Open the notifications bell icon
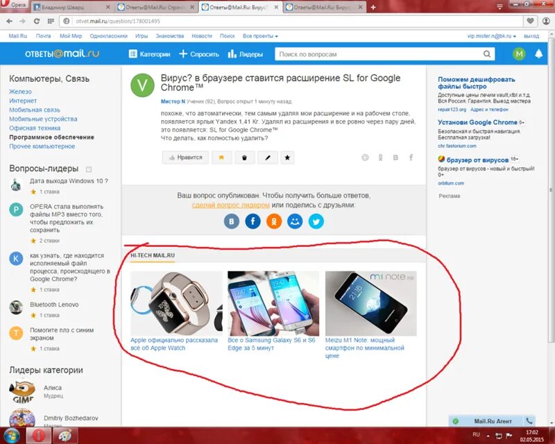This screenshot has width=555, height=444. (x=538, y=54)
